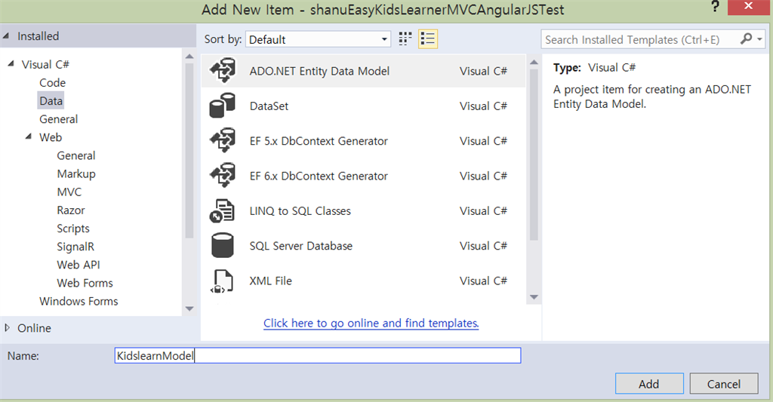Select the XML File template icon
773x402 pixels.
coord(222,281)
